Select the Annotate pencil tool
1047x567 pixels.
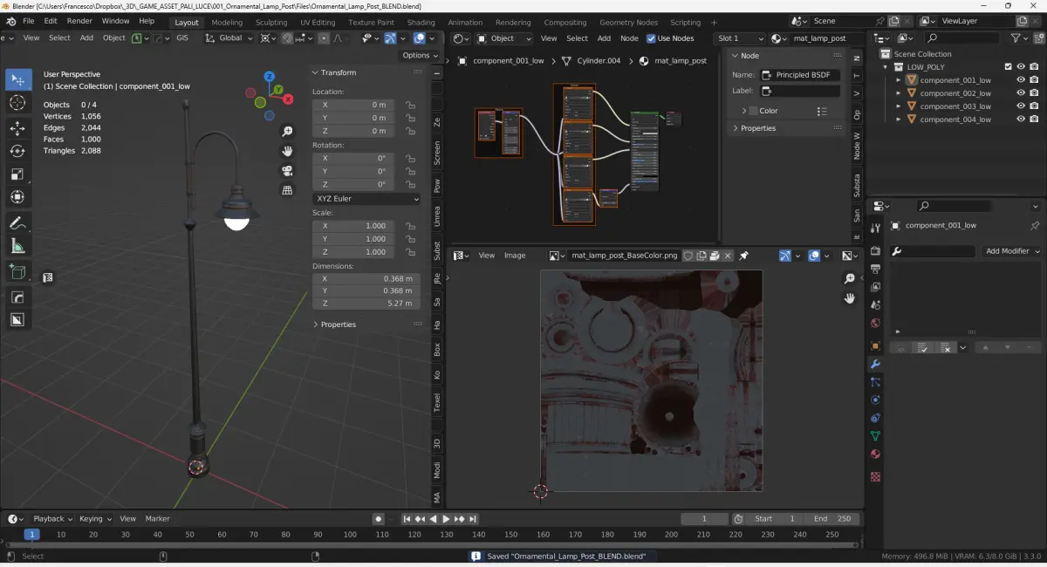tap(17, 223)
